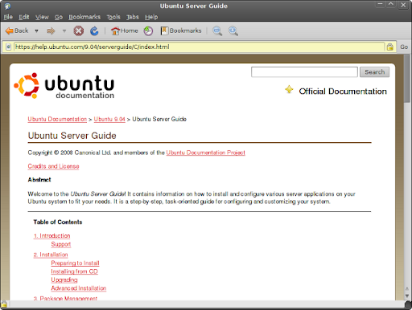Reload the page with the refresh icon

(x=94, y=31)
